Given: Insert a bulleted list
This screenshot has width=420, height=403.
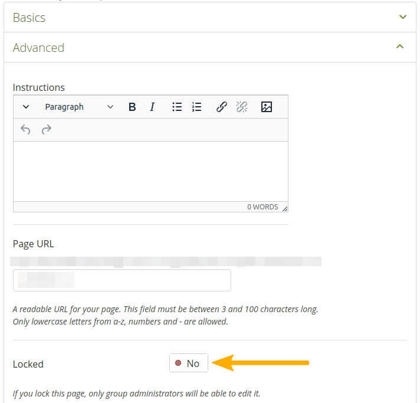Looking at the screenshot, I should (177, 107).
